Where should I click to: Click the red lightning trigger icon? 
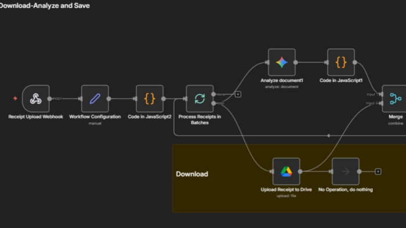15,98
